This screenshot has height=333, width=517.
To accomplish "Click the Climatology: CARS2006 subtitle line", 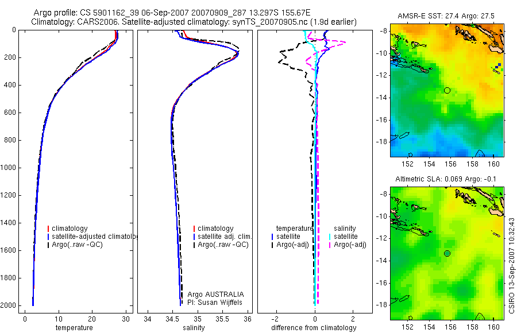I will (194, 22).
